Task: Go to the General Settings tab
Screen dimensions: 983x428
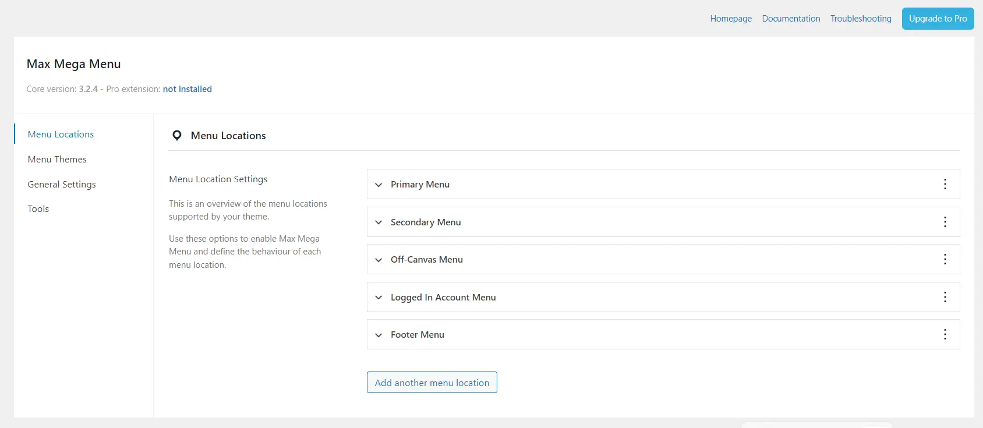Action: [62, 184]
